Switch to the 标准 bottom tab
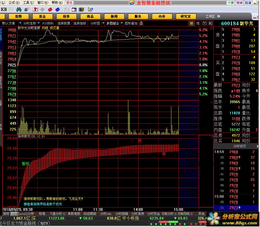The height and width of the screenshot is (227, 260). (42, 214)
